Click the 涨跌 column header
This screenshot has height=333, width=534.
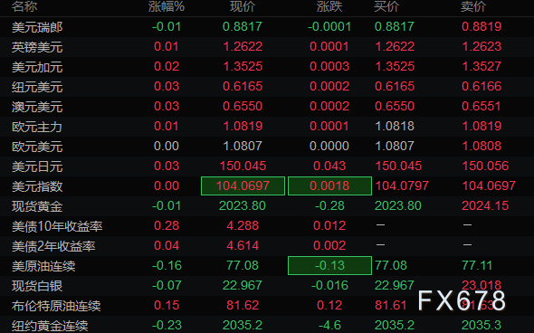coord(329,6)
